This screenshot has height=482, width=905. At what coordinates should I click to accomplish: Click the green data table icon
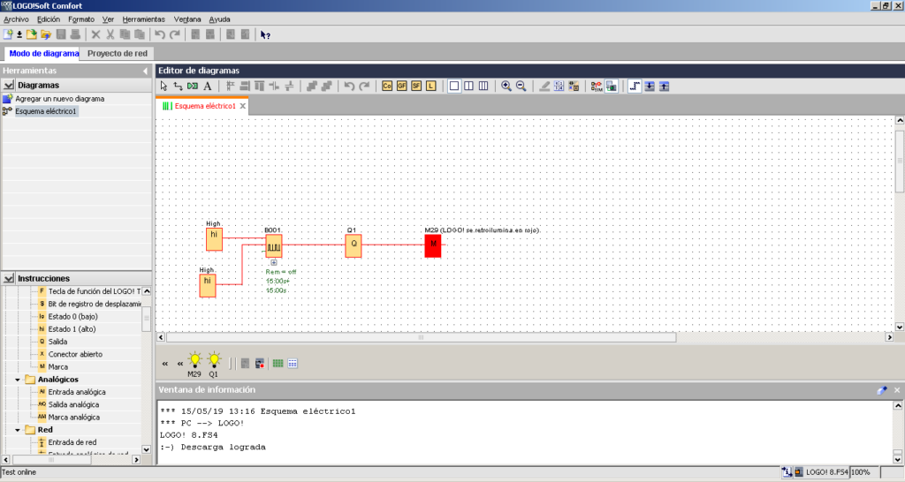point(278,363)
